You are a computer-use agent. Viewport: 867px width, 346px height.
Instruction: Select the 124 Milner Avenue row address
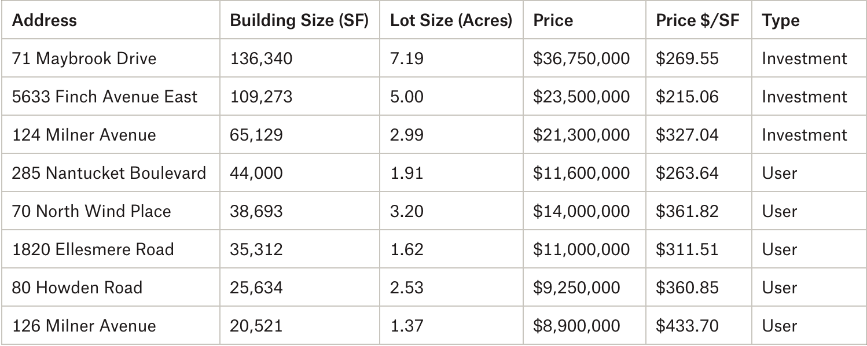pos(84,135)
